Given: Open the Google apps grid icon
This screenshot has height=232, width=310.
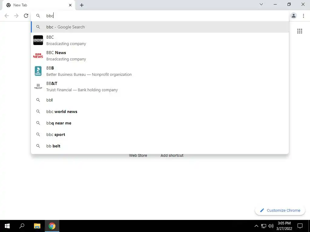Looking at the screenshot, I should tap(300, 31).
